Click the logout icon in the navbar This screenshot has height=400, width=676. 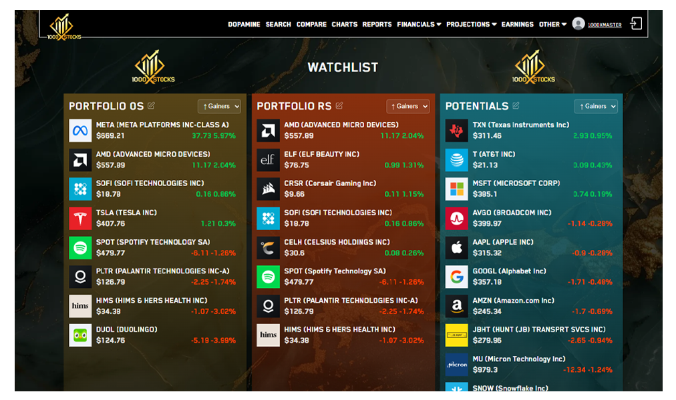point(637,23)
